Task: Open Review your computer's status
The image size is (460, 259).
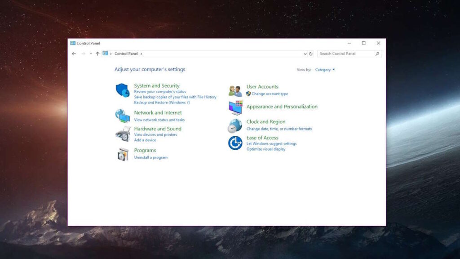Action: point(160,92)
